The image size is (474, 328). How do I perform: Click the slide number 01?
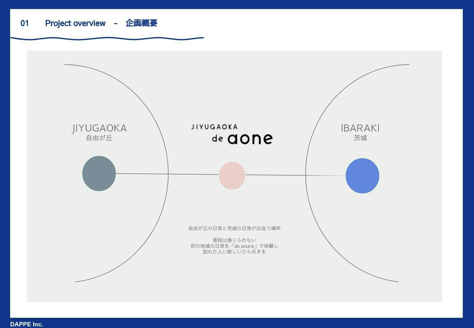point(25,23)
